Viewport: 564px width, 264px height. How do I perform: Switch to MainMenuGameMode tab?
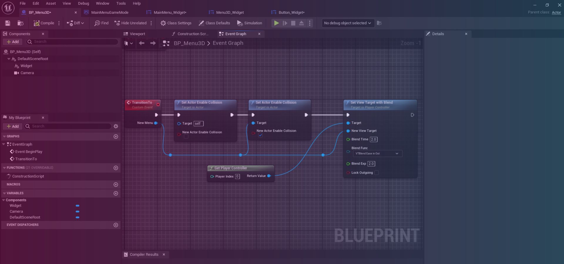[x=110, y=13]
